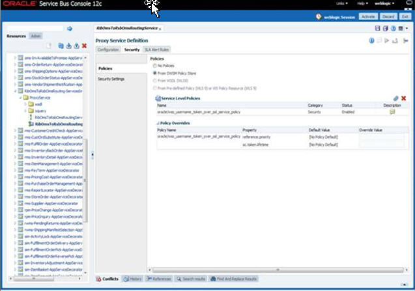
Task: Click the wsdl folder icon
Action: [x=31, y=104]
